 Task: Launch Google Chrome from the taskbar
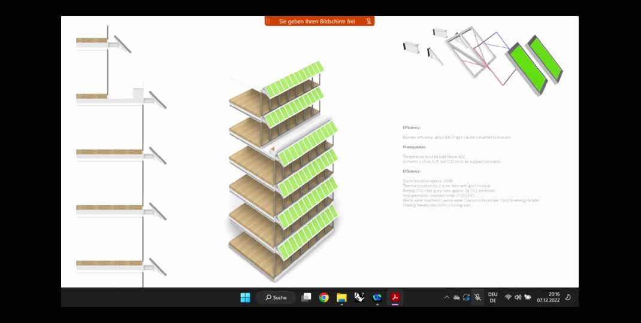323,297
